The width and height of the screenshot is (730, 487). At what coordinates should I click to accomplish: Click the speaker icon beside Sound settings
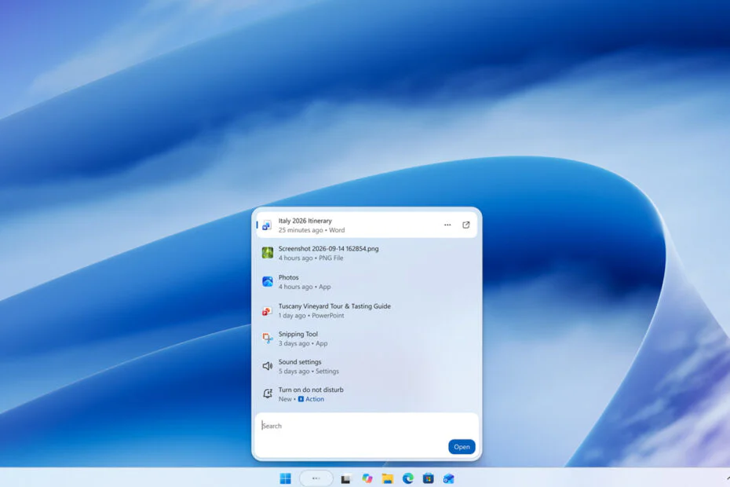pyautogui.click(x=267, y=366)
